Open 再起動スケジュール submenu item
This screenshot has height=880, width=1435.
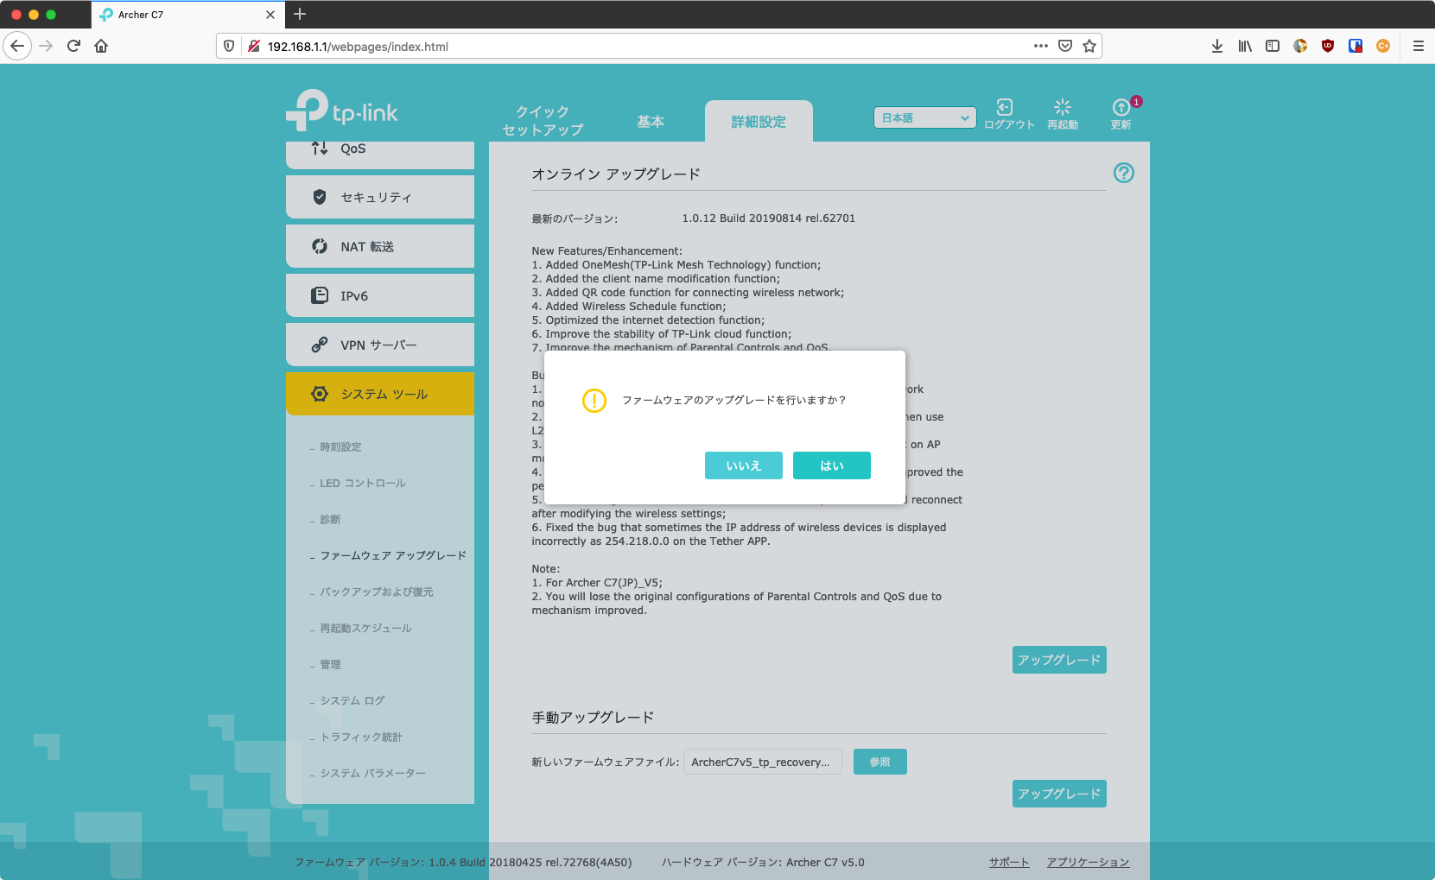click(x=365, y=629)
